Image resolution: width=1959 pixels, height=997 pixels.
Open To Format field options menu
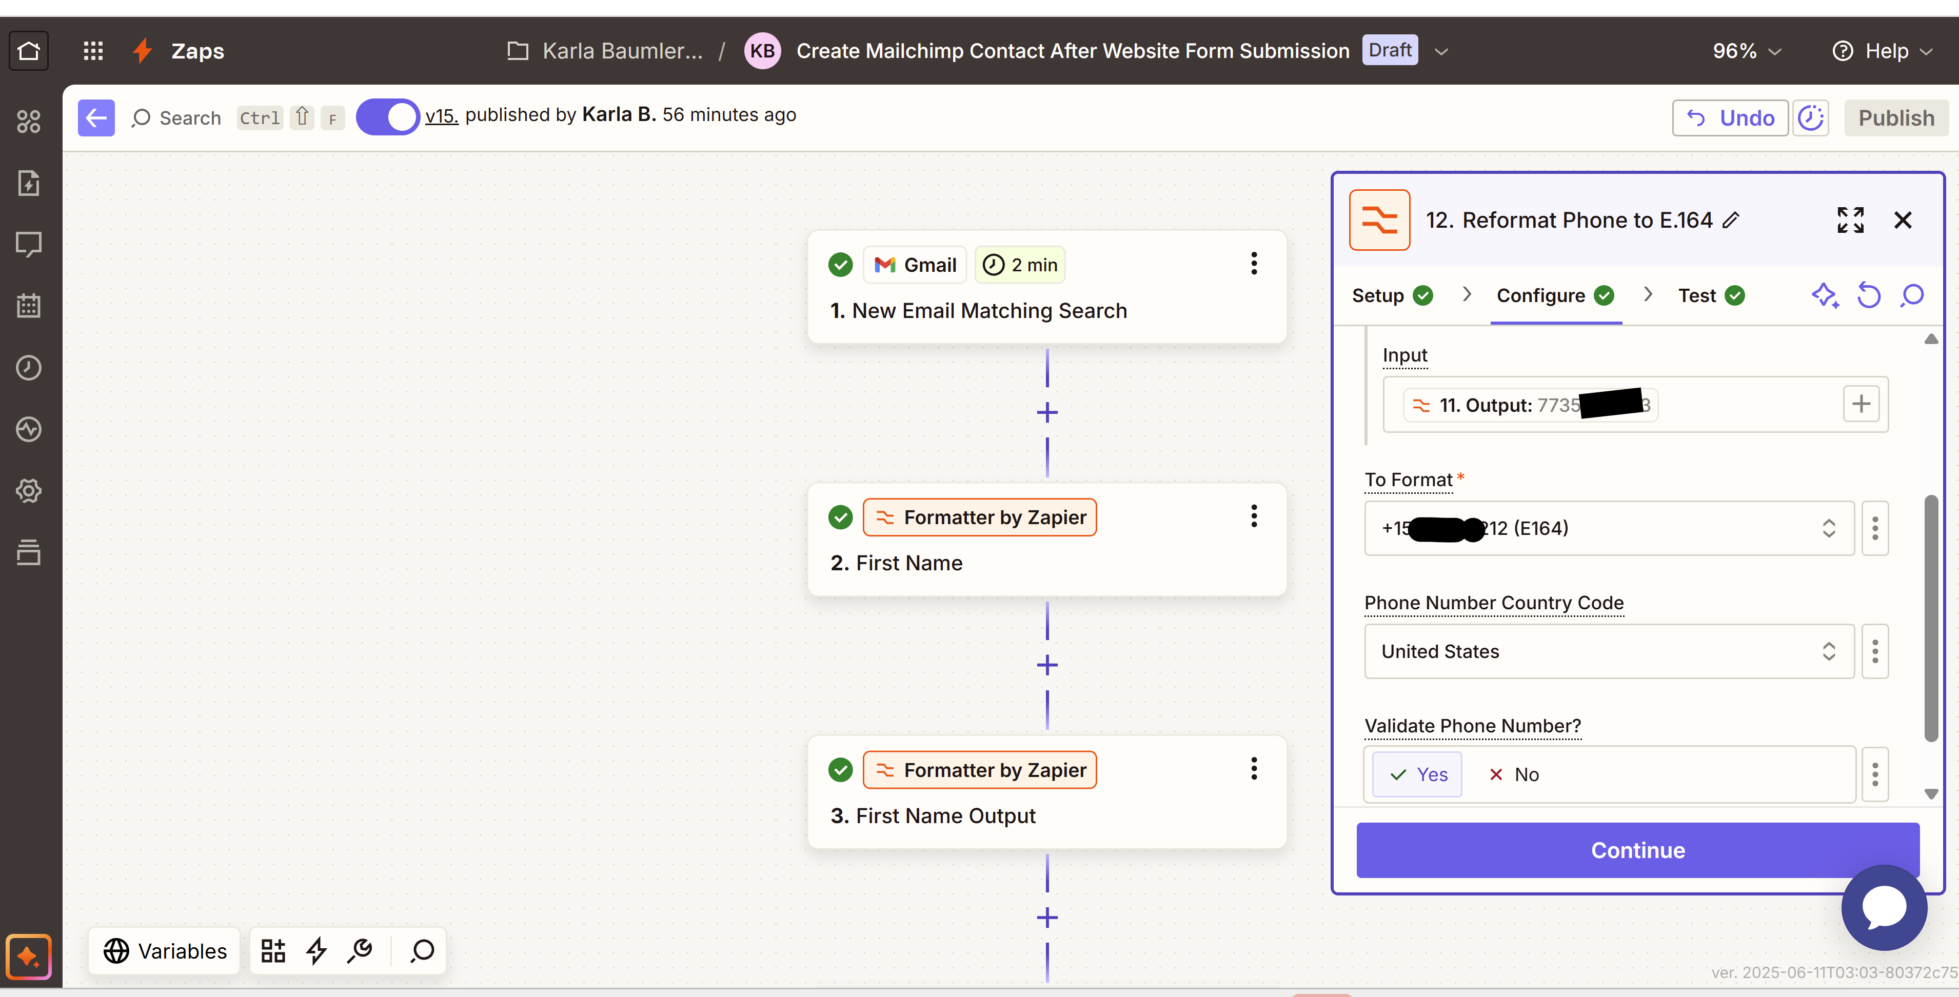[x=1874, y=529]
